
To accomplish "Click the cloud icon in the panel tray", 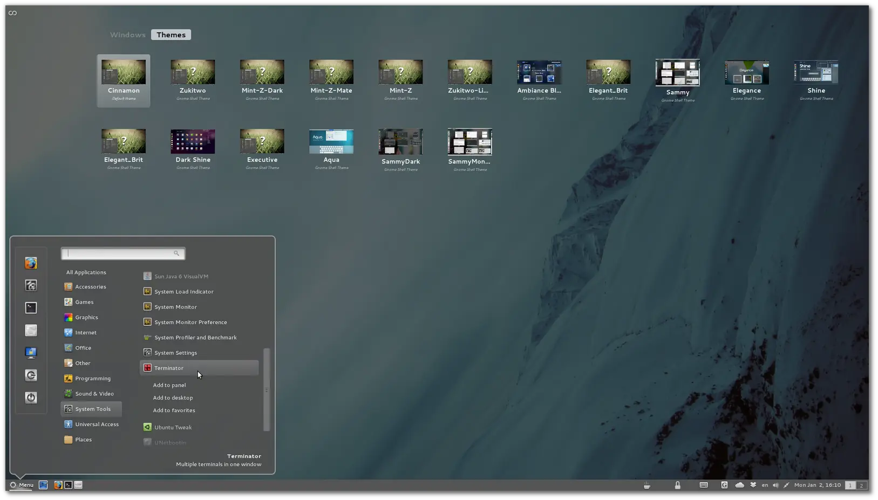I will pyautogui.click(x=739, y=485).
